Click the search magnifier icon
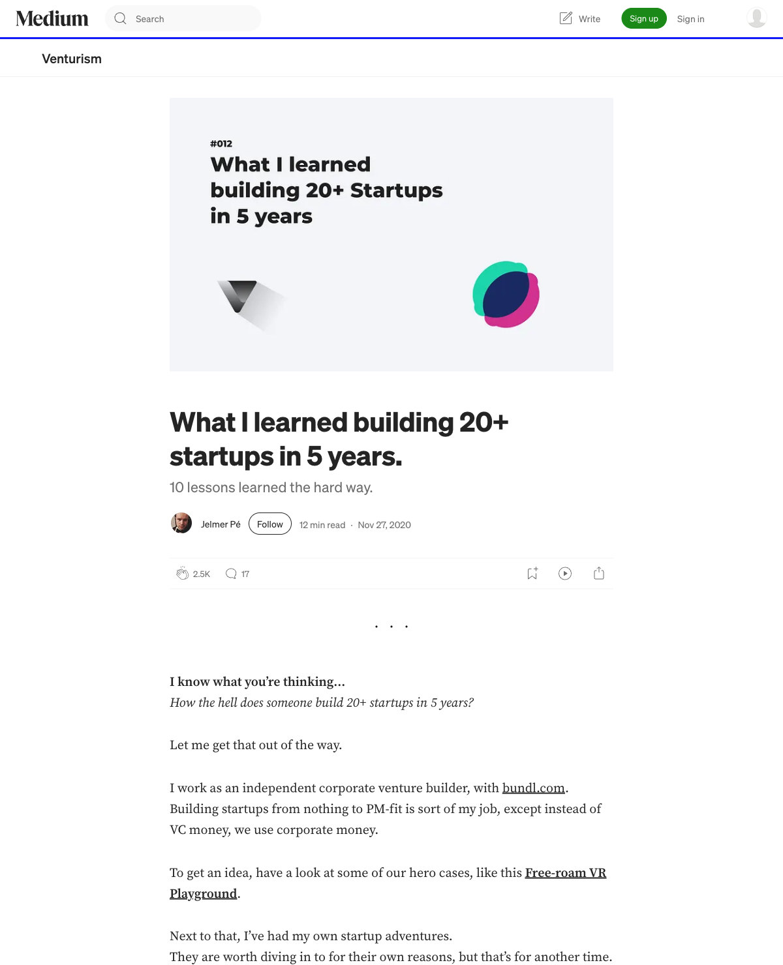 click(121, 19)
